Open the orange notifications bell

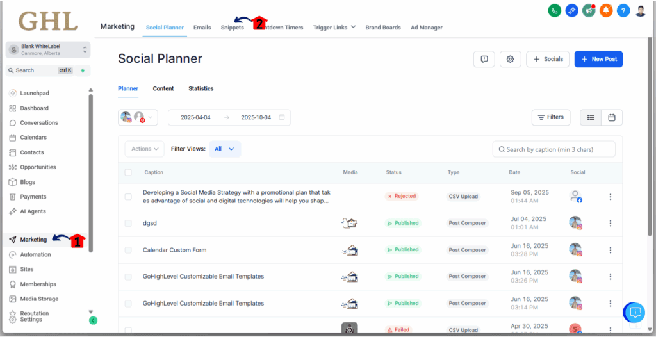point(606,10)
